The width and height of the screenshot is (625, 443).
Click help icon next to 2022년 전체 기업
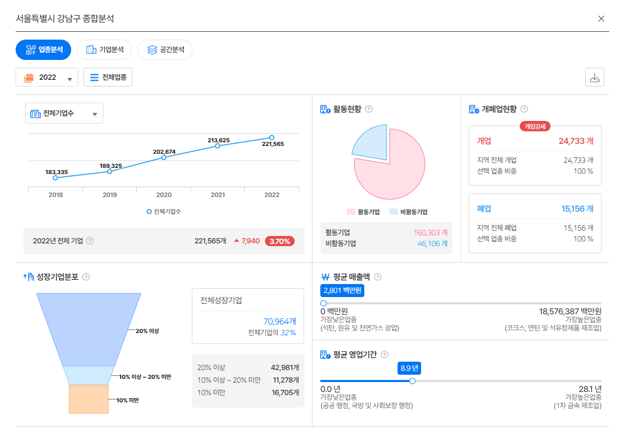click(90, 241)
